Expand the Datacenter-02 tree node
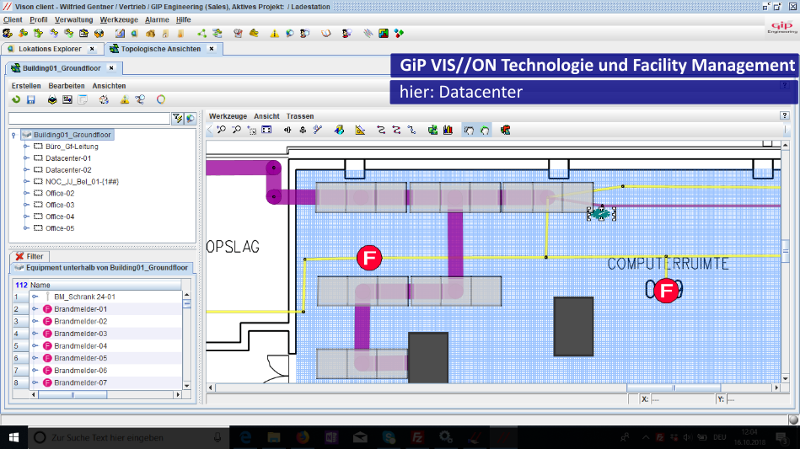Screen dimensions: 800x449 pos(26,169)
